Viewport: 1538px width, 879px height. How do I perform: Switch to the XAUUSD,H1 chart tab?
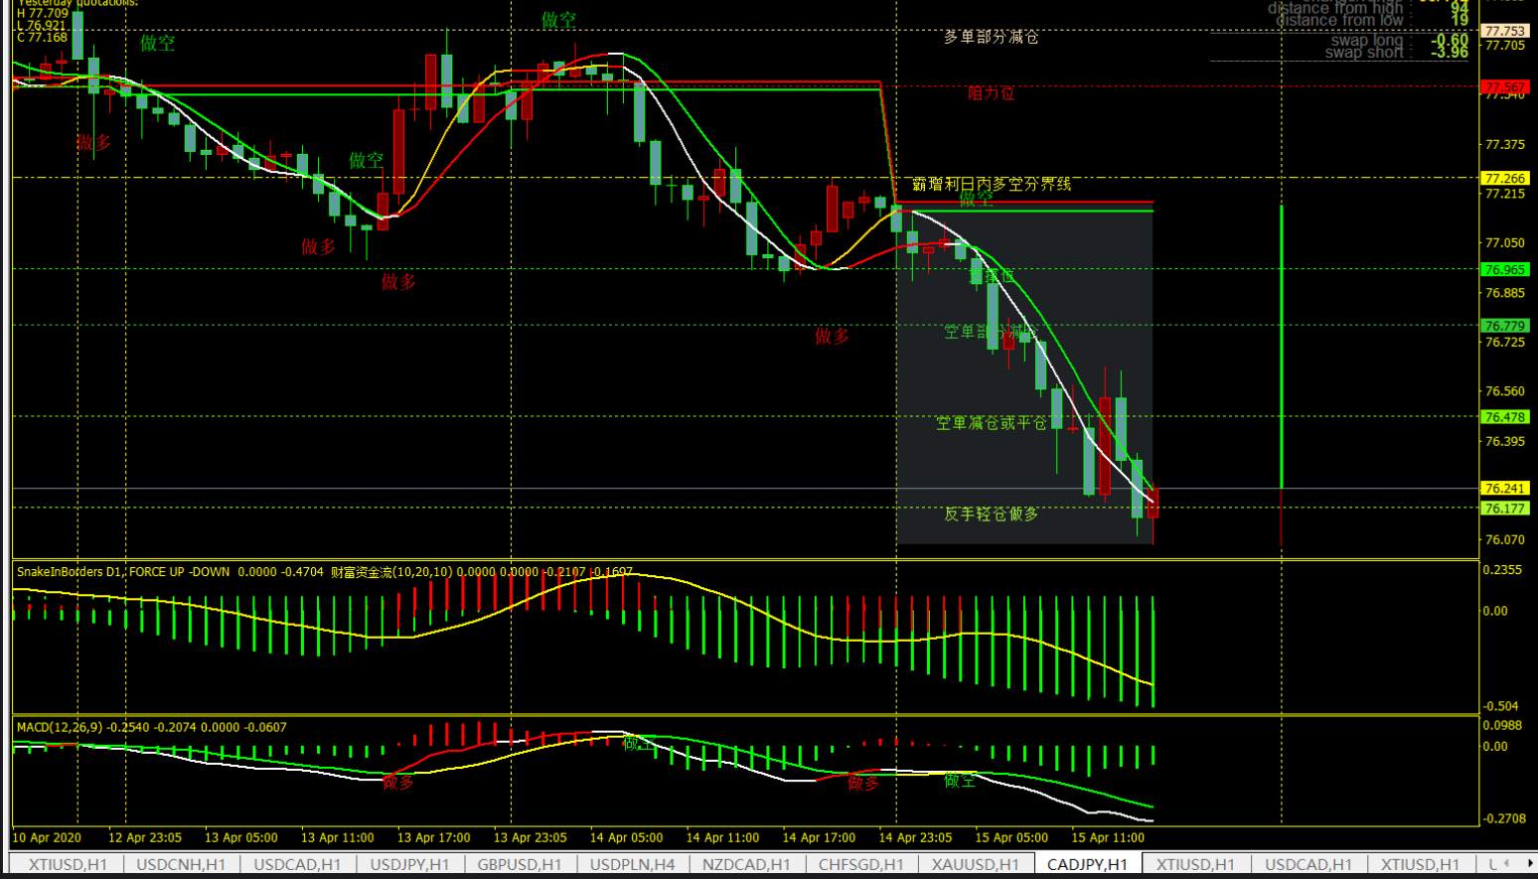tap(976, 864)
